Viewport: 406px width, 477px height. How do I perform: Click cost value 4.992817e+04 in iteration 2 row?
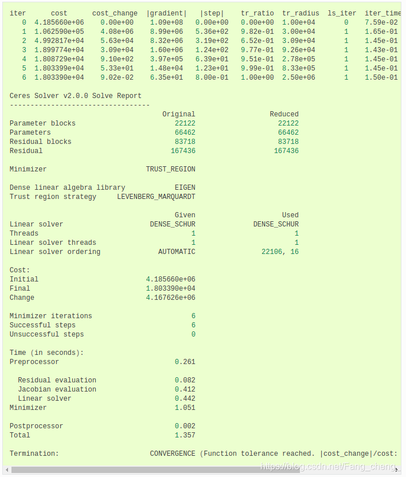[x=59, y=41]
